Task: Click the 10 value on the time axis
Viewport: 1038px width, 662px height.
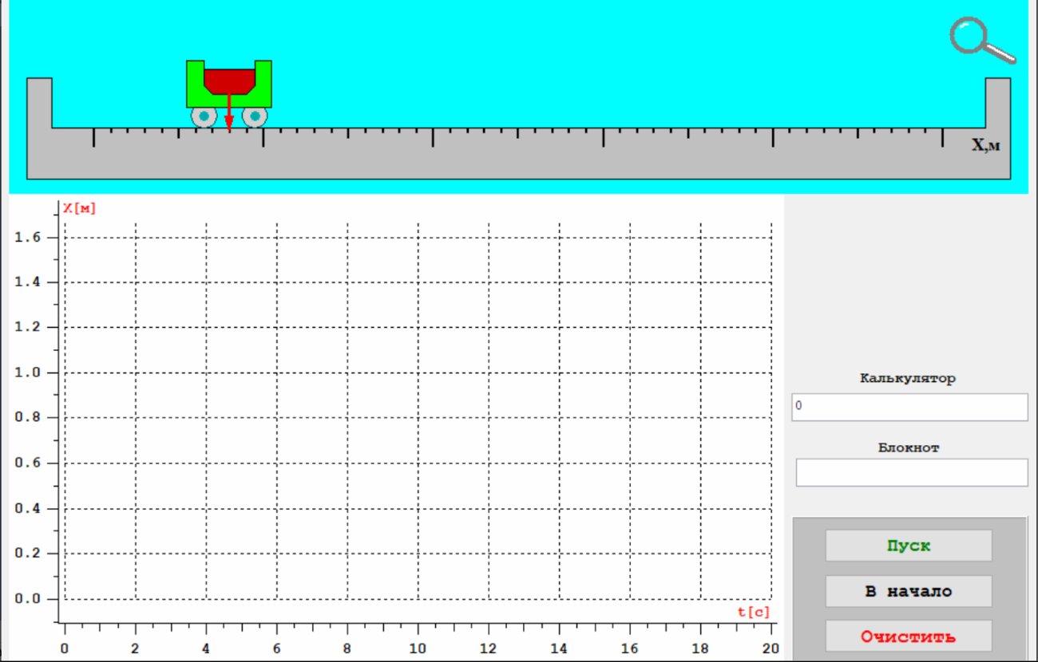Action: [418, 648]
